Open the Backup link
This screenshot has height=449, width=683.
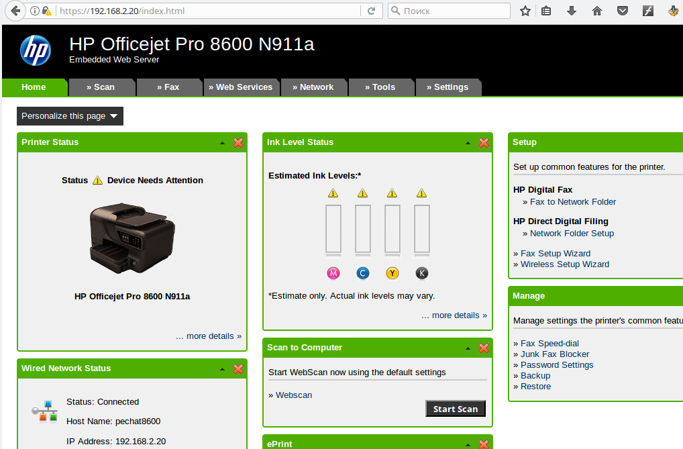tap(535, 376)
